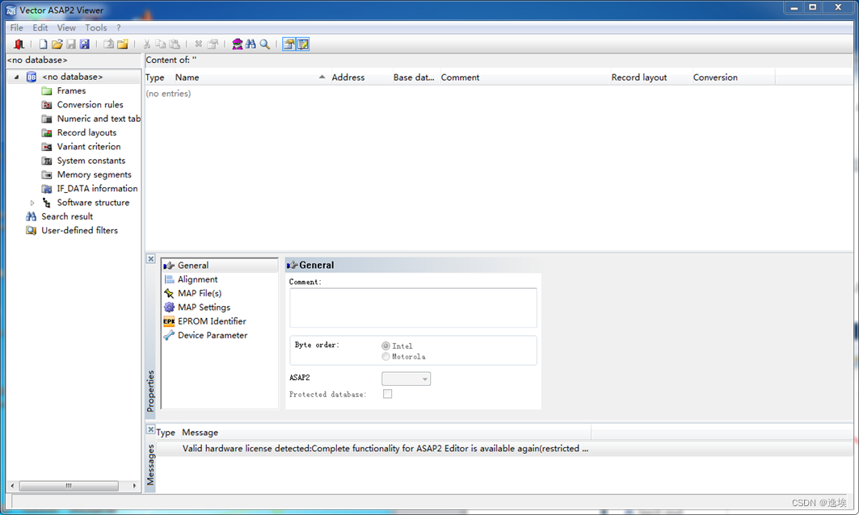The height and width of the screenshot is (515, 859).
Task: Sort by the Comment column header
Action: point(524,77)
